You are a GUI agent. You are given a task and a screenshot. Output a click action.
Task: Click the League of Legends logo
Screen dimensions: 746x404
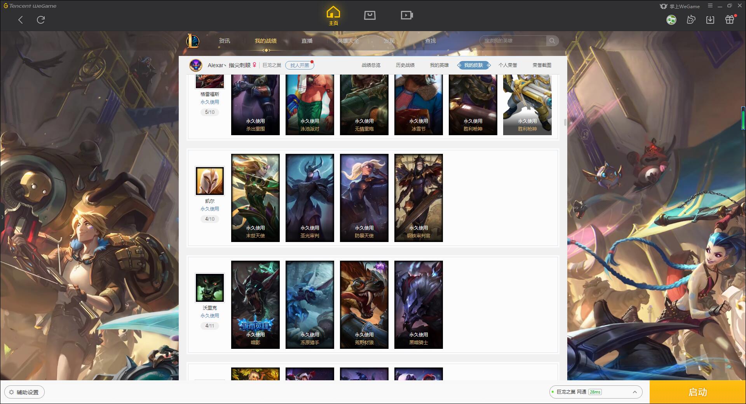click(193, 41)
